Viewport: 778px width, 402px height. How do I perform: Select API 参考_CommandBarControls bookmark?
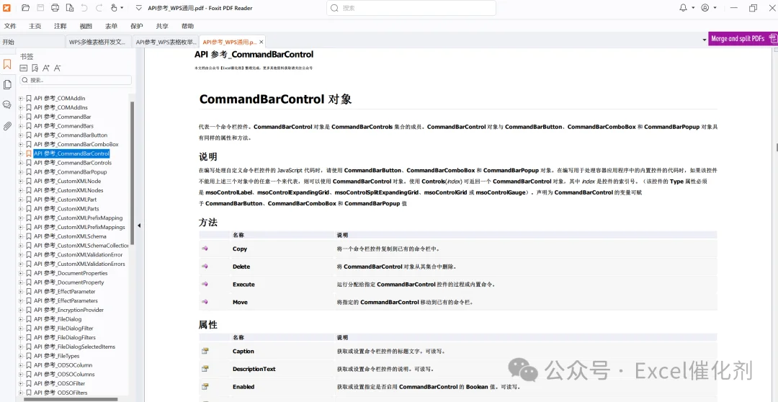click(x=73, y=163)
